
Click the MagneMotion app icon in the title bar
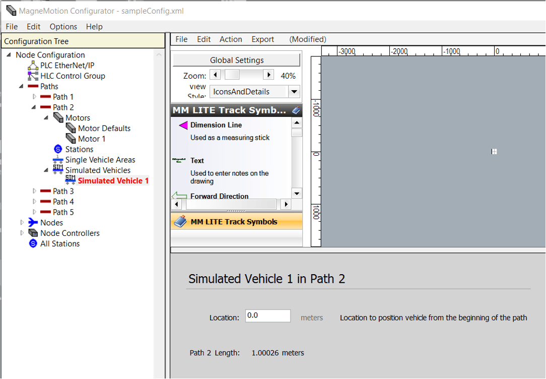(11, 11)
